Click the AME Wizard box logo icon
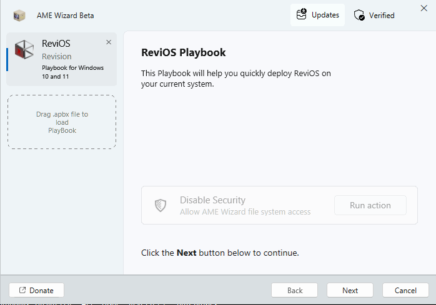Screen dimensions: 436x305 tap(19, 15)
